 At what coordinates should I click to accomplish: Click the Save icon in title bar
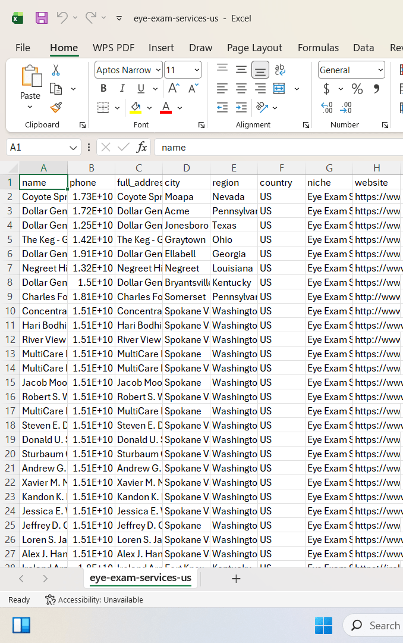[42, 18]
